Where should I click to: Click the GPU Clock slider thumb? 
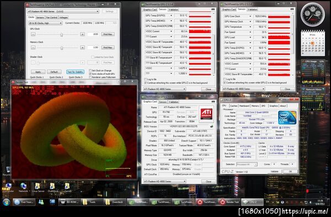pos(61,35)
